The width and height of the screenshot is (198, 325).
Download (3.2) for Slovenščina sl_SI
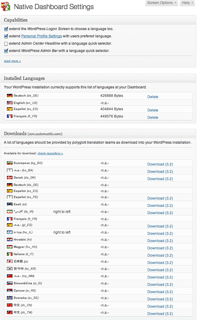coord(160,285)
